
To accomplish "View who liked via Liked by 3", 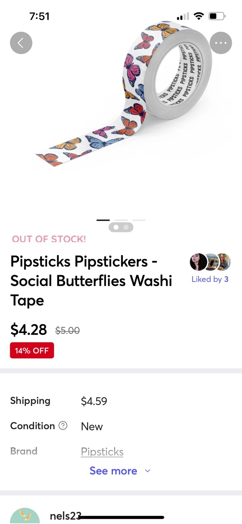I will [210, 279].
